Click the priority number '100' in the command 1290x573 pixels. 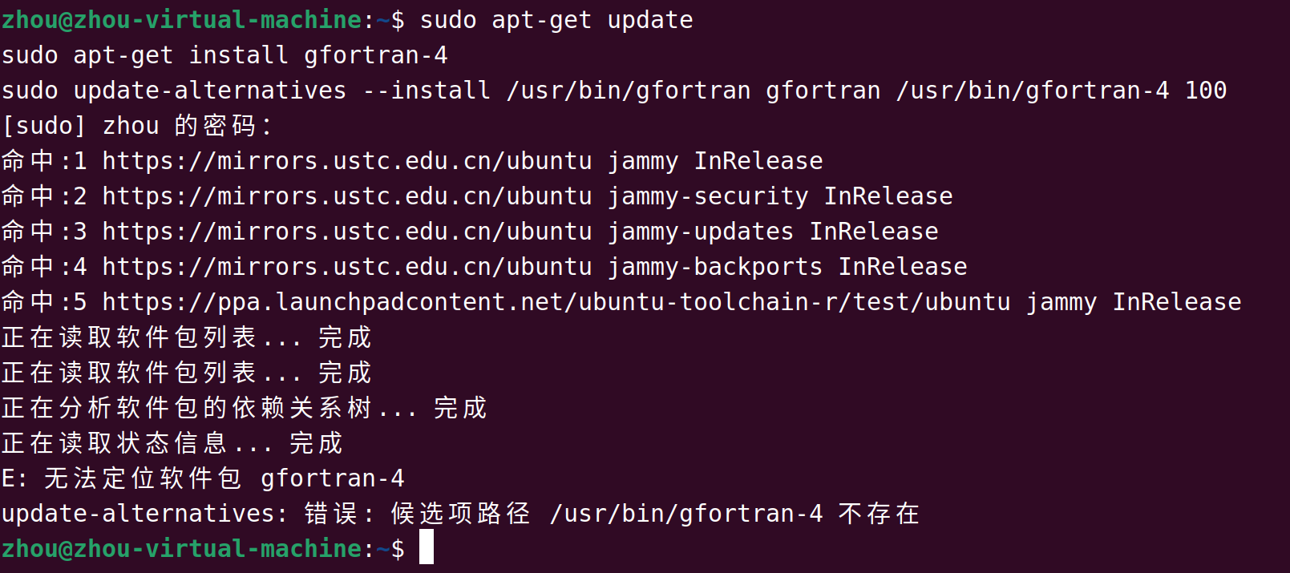[1205, 91]
